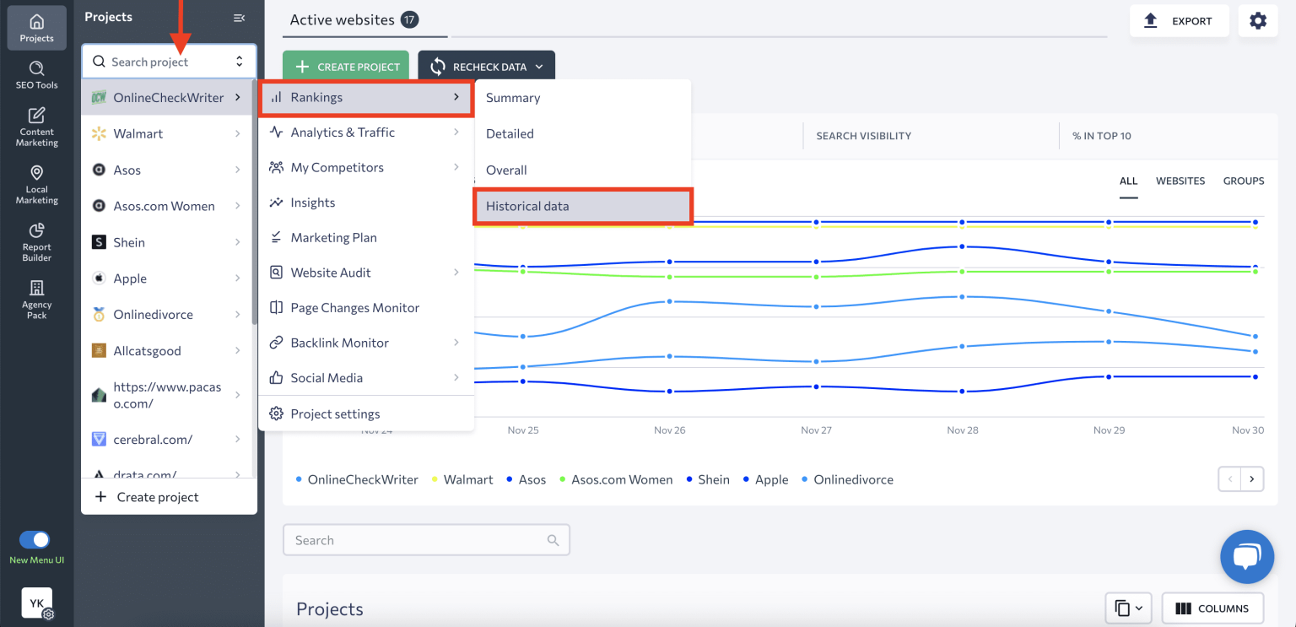Open the SEO Tools section
Viewport: 1296px width, 627px height.
click(x=36, y=74)
